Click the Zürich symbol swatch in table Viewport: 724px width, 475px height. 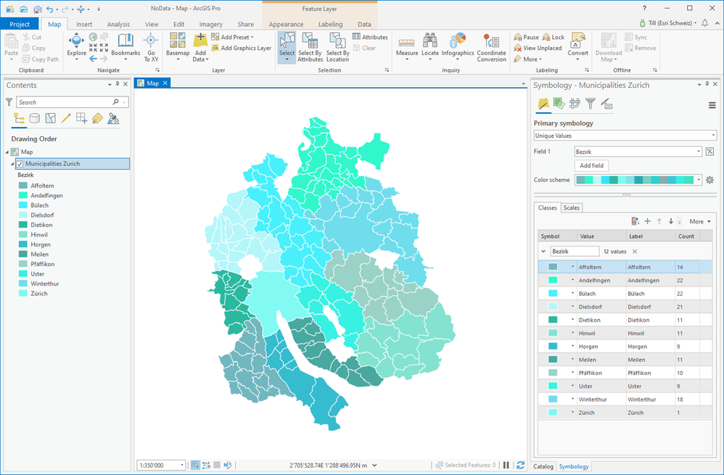pos(552,413)
